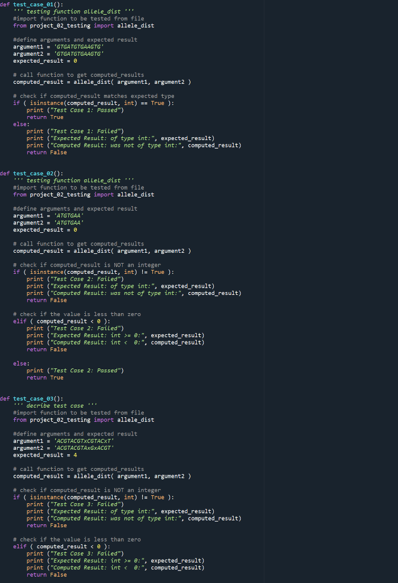Click the argument2 = 'ATGTGAA' line
This screenshot has height=583, width=398.
pos(48,223)
